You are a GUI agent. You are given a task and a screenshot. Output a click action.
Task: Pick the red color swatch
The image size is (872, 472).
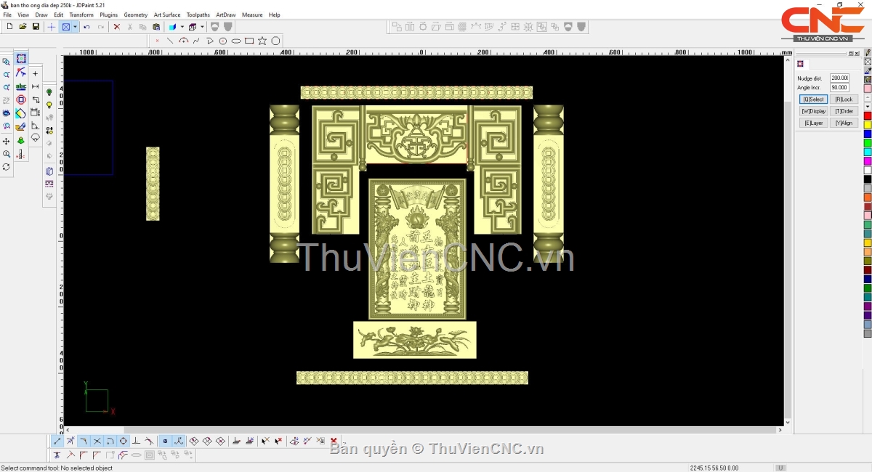coord(867,116)
